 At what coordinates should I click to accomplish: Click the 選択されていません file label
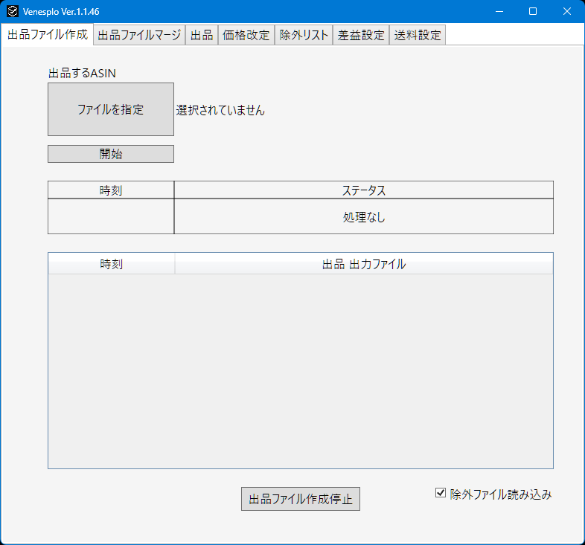point(220,110)
